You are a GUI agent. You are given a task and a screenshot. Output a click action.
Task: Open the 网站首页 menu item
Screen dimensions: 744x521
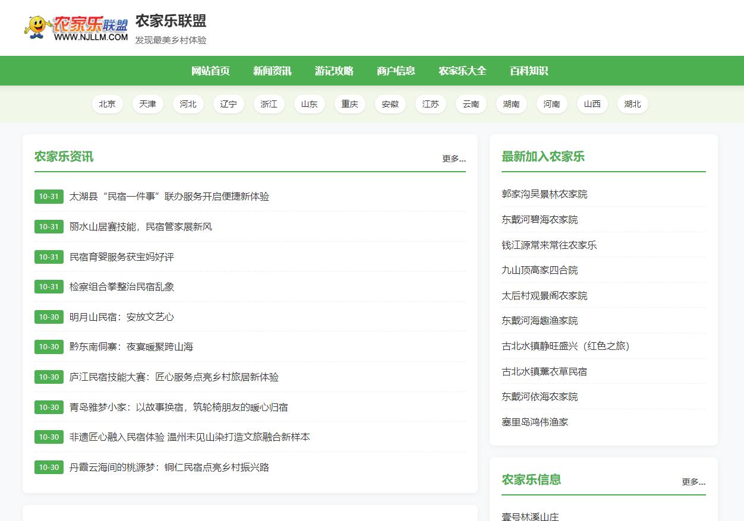tap(210, 71)
